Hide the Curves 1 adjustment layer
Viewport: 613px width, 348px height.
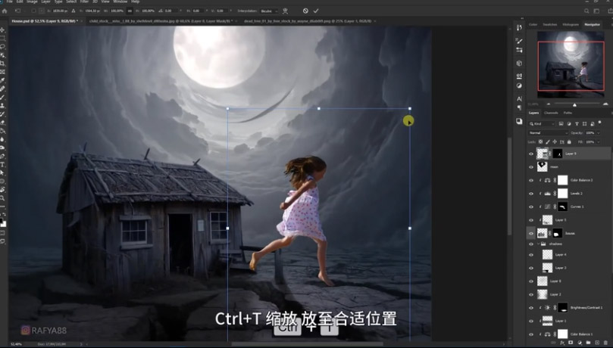530,207
